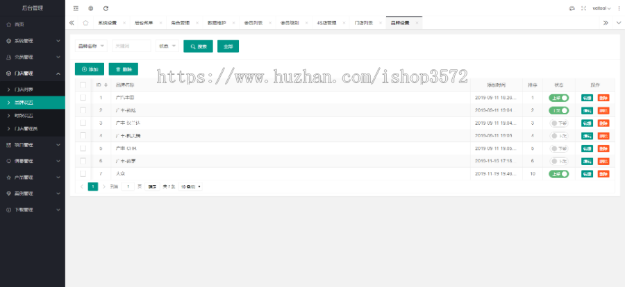Sort the table by the ID column arrows
This screenshot has width=625, height=287.
[106, 85]
